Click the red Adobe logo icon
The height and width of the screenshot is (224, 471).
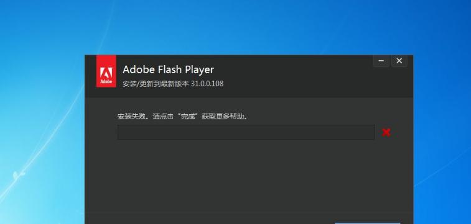106,71
